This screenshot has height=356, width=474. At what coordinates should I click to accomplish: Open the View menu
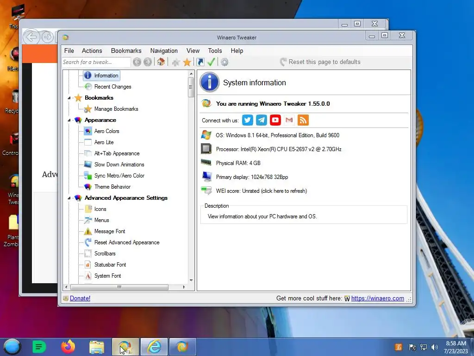pos(193,51)
